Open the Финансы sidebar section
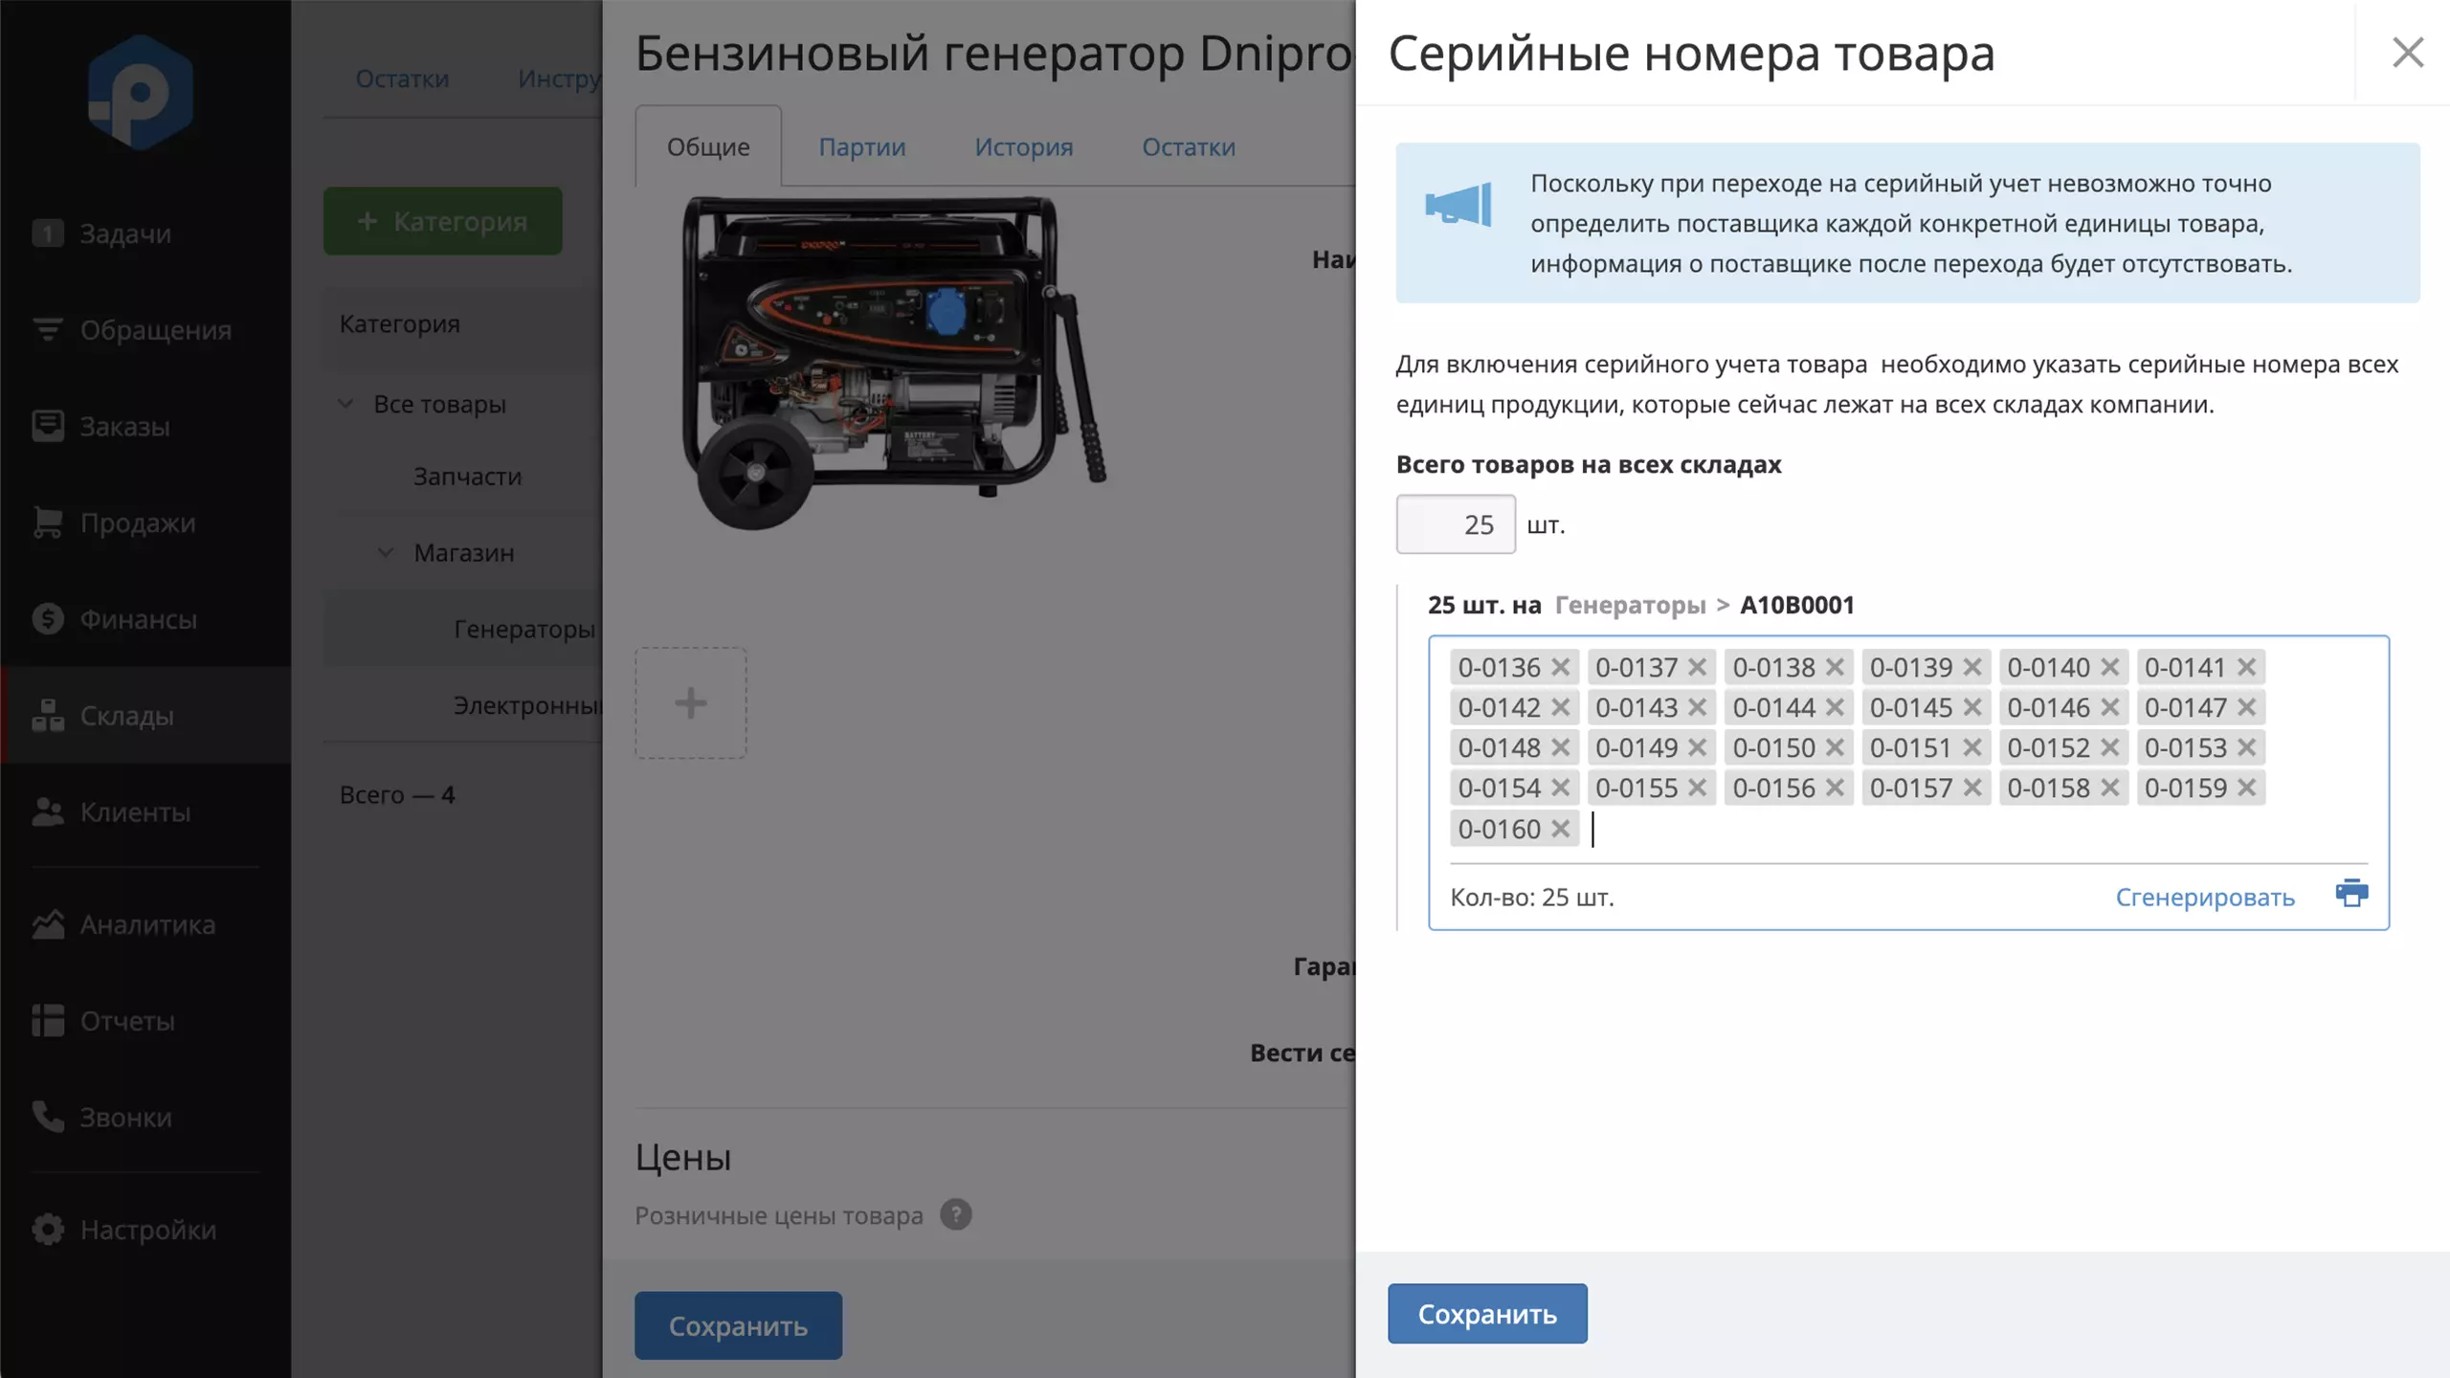The height and width of the screenshot is (1378, 2450). click(x=138, y=619)
